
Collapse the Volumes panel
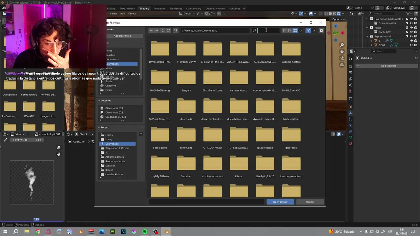pos(99,101)
